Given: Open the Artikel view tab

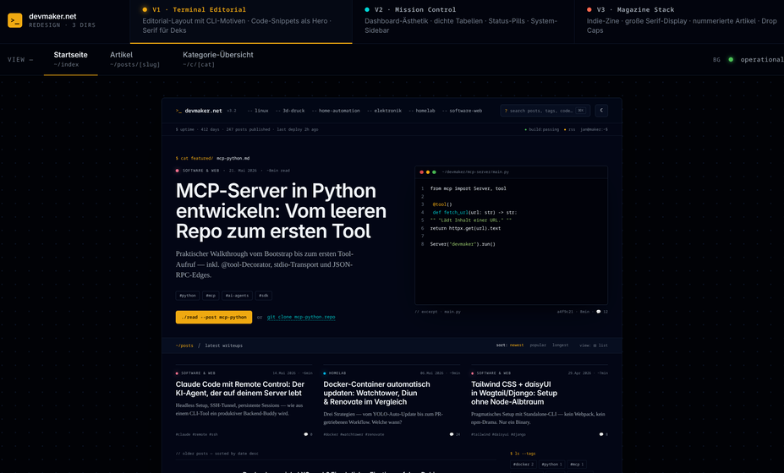Looking at the screenshot, I should [x=134, y=59].
